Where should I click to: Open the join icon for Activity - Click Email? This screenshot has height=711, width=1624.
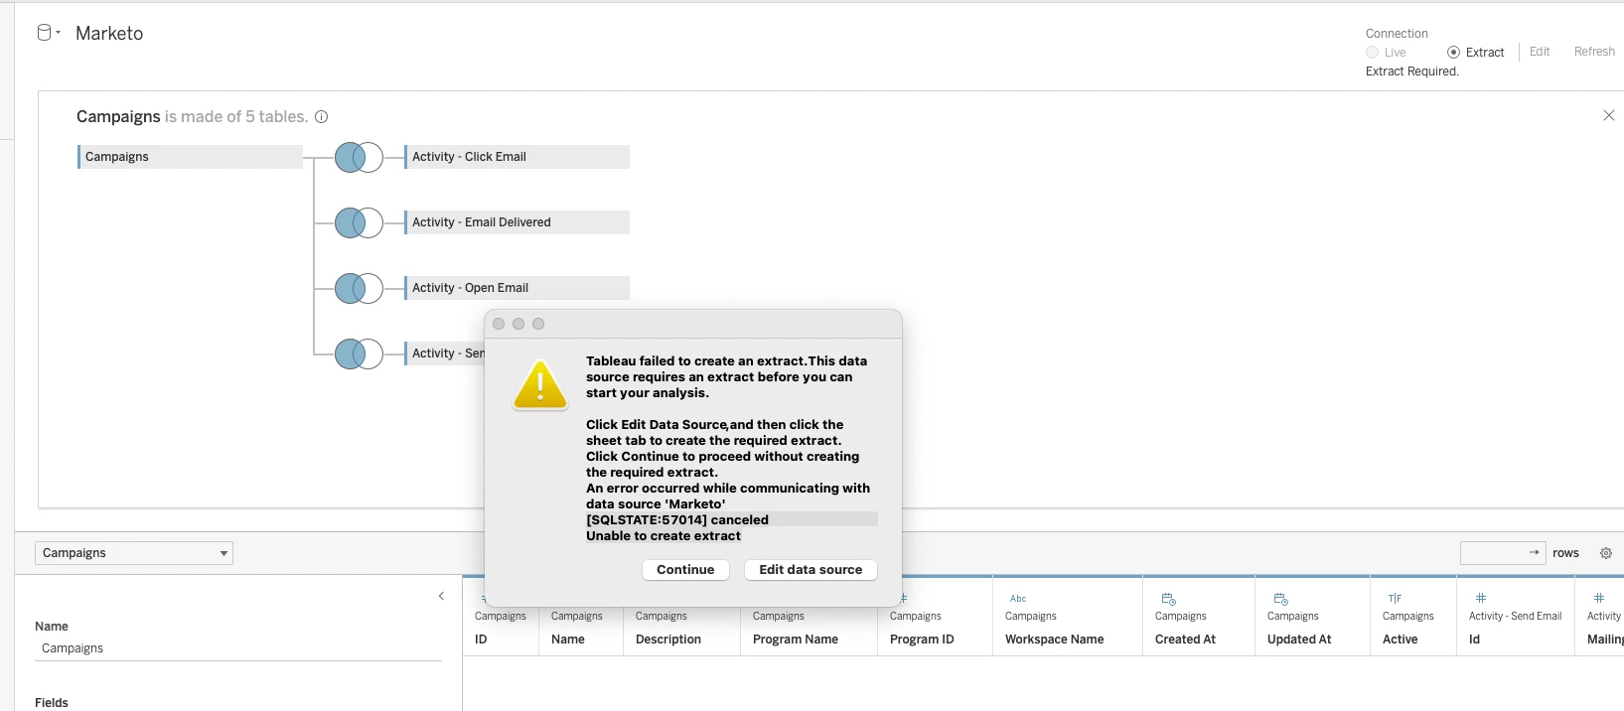[359, 157]
